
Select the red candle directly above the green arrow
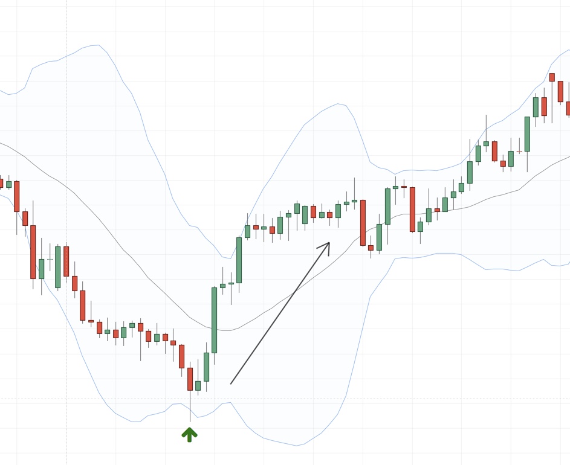[x=190, y=379]
